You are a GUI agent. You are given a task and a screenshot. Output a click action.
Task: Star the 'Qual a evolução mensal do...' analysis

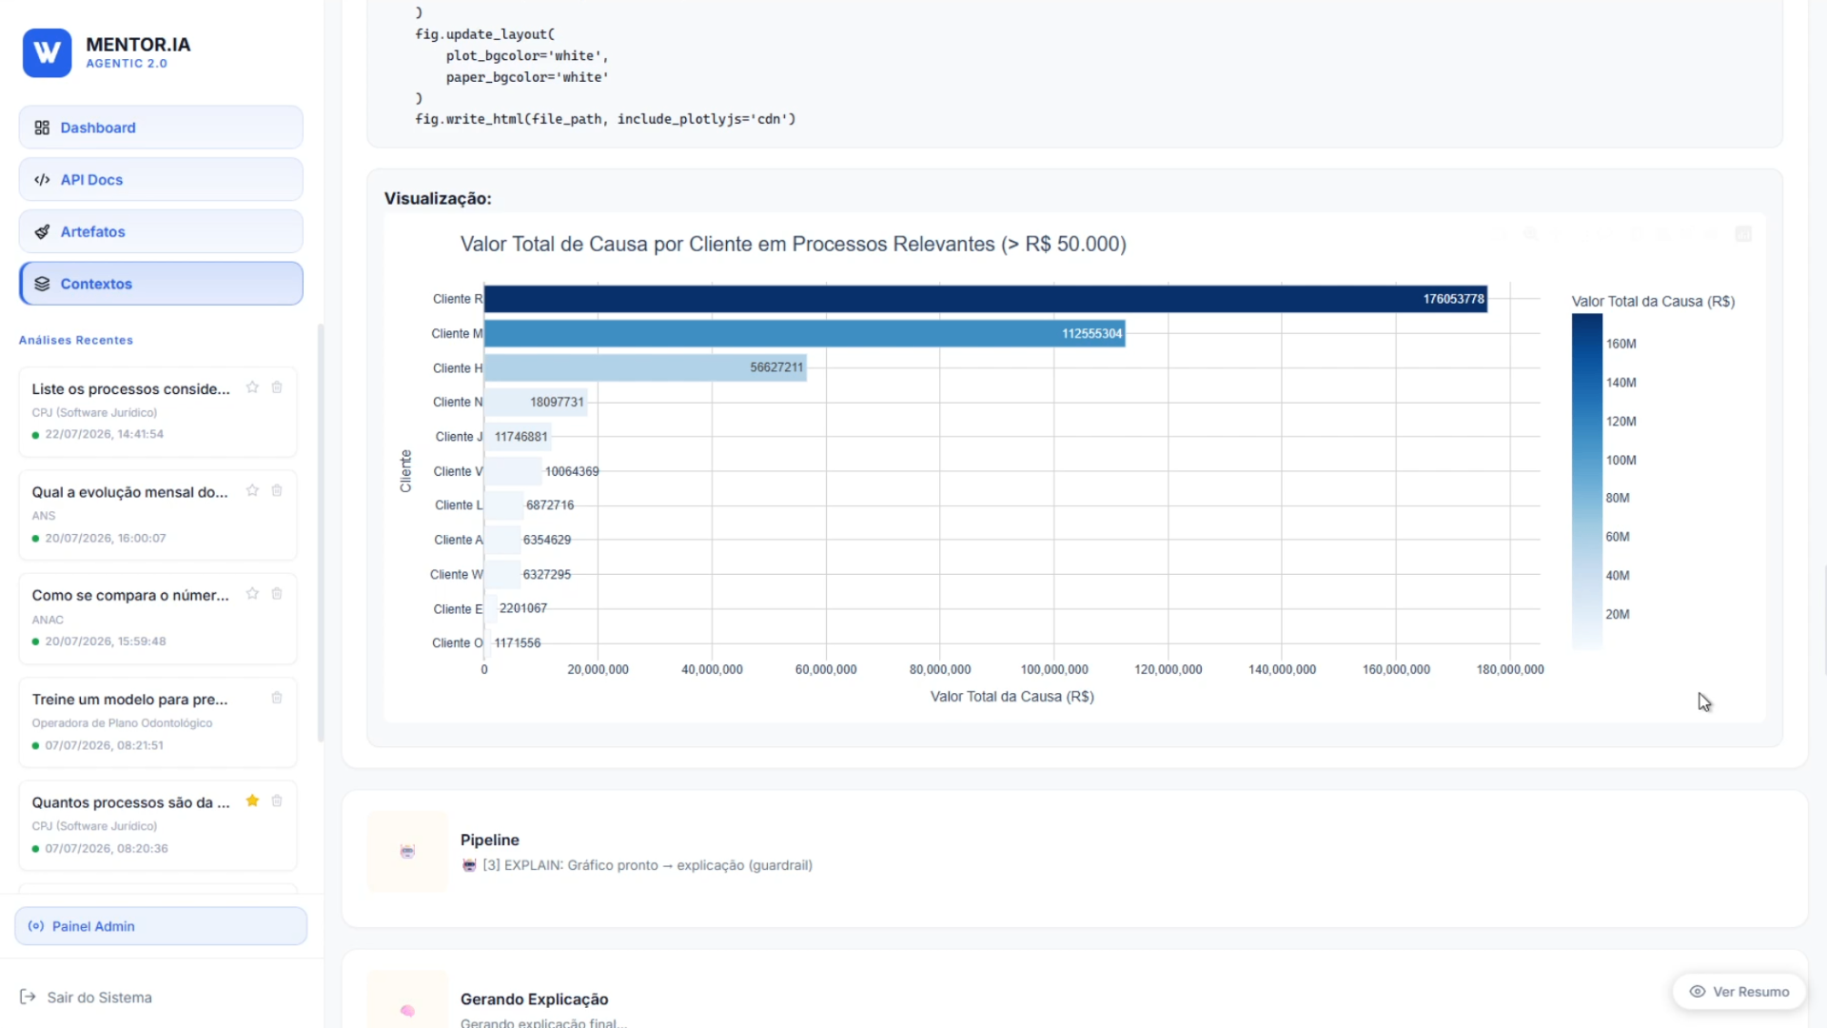tap(252, 490)
